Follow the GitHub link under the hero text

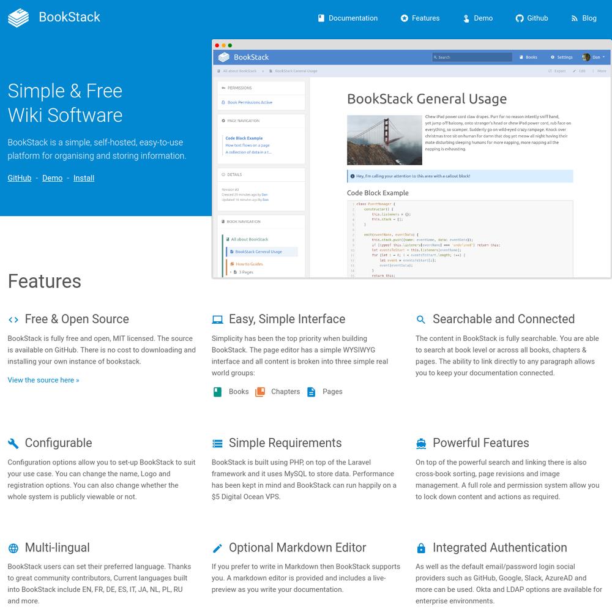click(x=20, y=178)
